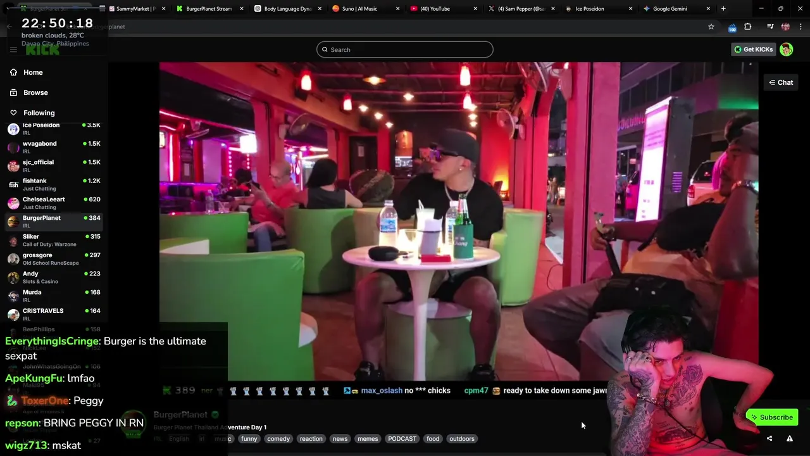Click the comedy tag
The width and height of the screenshot is (810, 456).
coord(278,438)
